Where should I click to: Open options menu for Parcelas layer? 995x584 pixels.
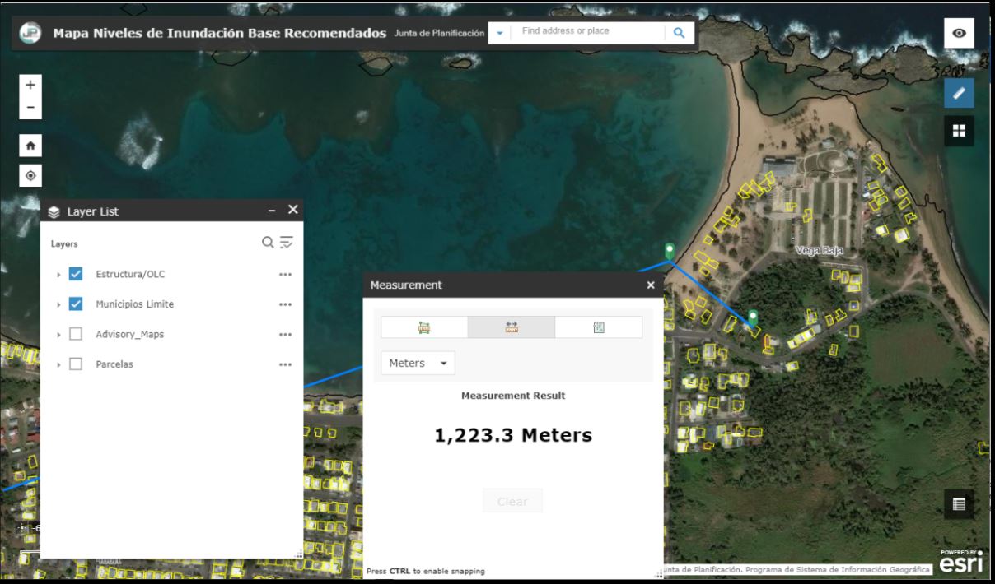pyautogui.click(x=285, y=364)
